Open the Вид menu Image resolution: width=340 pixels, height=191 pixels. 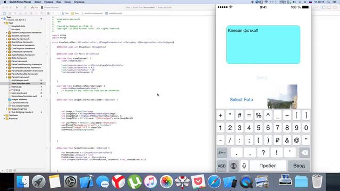click(x=59, y=2)
